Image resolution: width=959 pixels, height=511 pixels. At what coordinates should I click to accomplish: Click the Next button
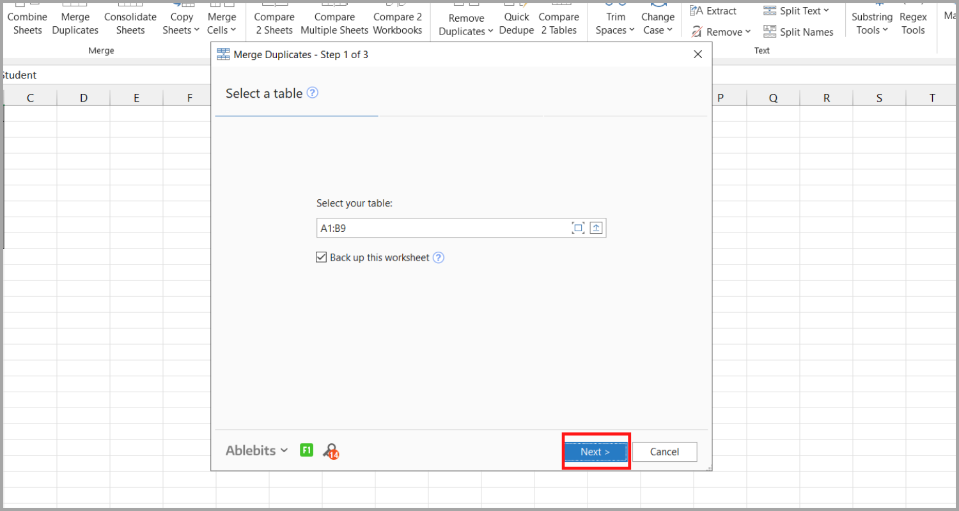[x=595, y=452]
